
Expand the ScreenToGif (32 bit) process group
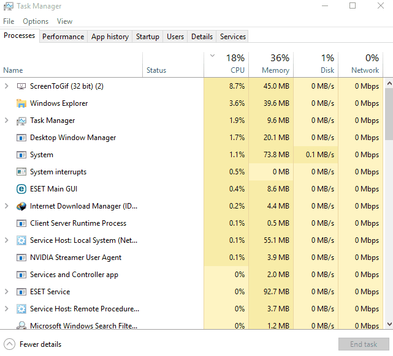click(7, 86)
